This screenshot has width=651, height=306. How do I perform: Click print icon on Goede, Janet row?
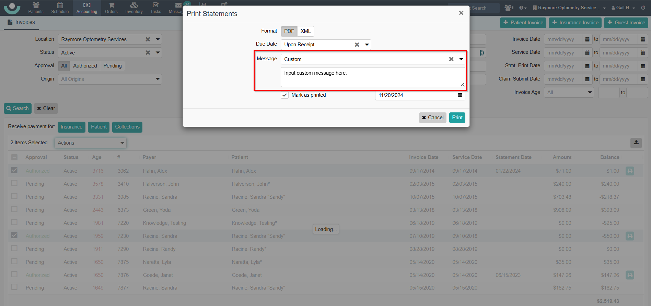[x=630, y=275]
